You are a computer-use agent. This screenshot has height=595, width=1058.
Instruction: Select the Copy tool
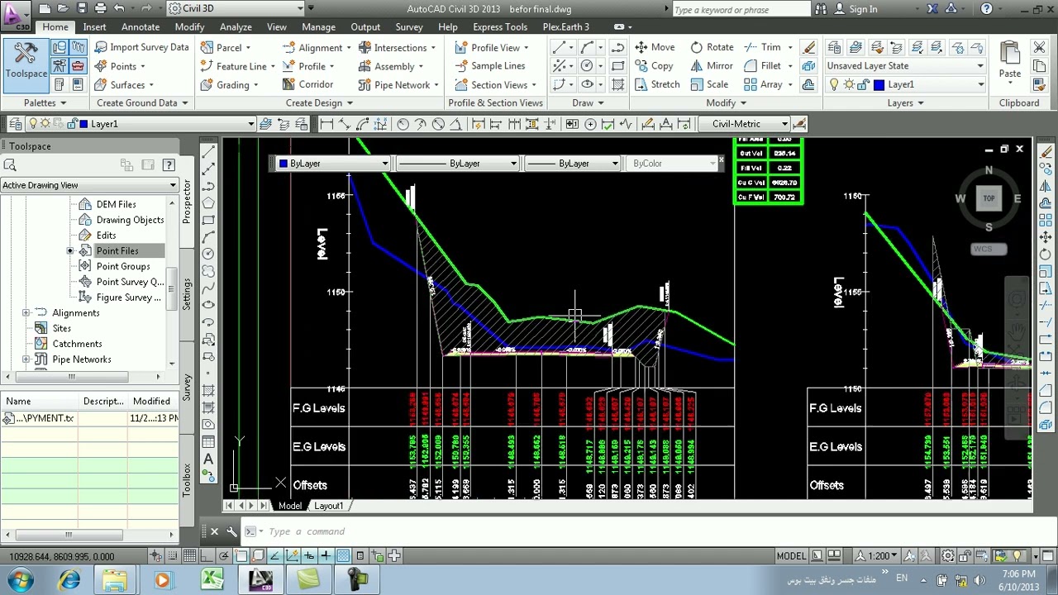click(x=654, y=66)
